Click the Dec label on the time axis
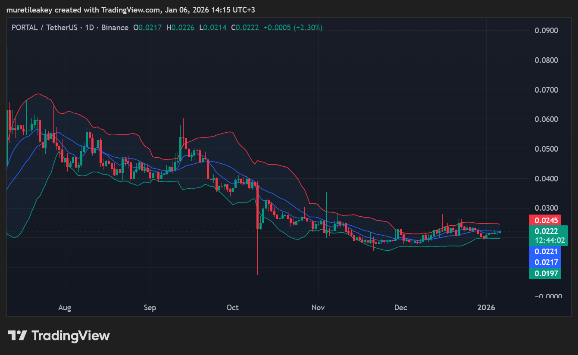The image size is (578, 355). (x=400, y=308)
